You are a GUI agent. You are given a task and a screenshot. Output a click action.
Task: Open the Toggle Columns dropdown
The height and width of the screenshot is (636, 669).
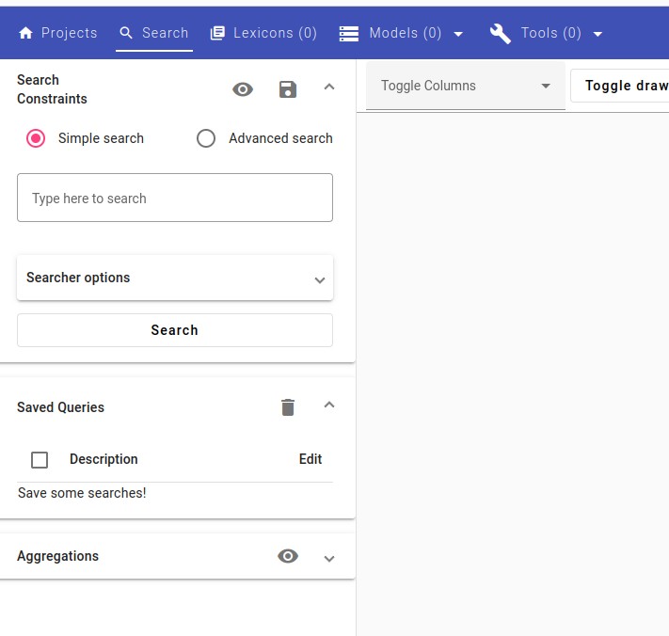pyautogui.click(x=465, y=87)
